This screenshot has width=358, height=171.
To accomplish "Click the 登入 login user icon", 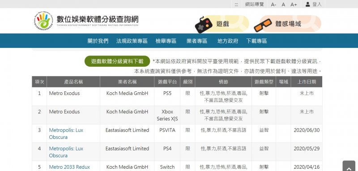I will tap(307, 4).
